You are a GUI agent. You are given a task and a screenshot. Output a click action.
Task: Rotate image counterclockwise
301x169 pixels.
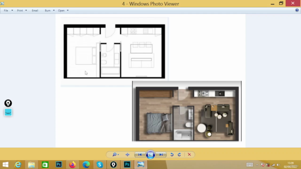(x=172, y=154)
